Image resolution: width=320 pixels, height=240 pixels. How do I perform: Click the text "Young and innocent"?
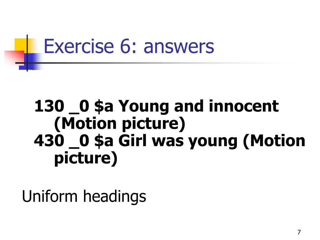point(198,107)
